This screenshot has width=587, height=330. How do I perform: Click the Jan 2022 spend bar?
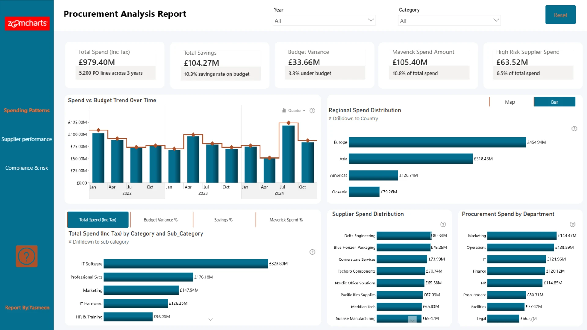(98, 158)
